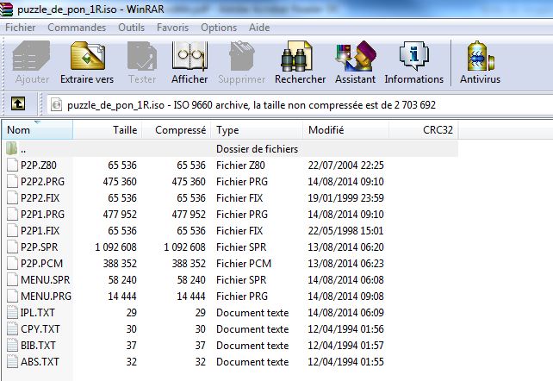Select the parent folder '..' icon

coord(12,148)
